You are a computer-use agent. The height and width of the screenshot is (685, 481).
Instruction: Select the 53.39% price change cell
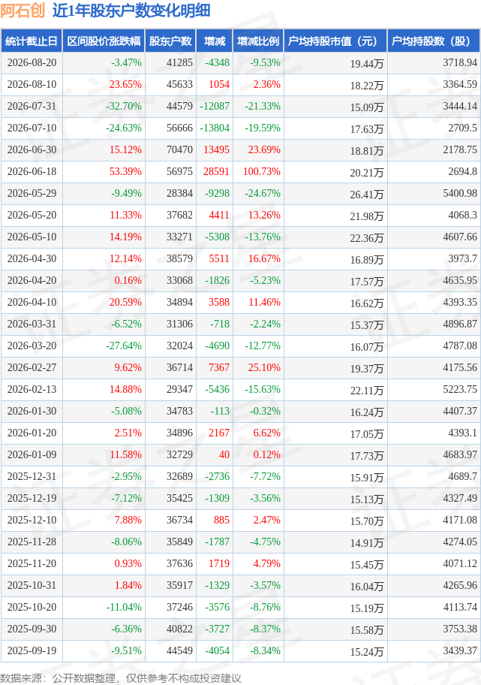pyautogui.click(x=125, y=172)
